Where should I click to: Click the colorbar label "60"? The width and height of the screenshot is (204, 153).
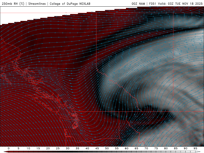click(126, 148)
